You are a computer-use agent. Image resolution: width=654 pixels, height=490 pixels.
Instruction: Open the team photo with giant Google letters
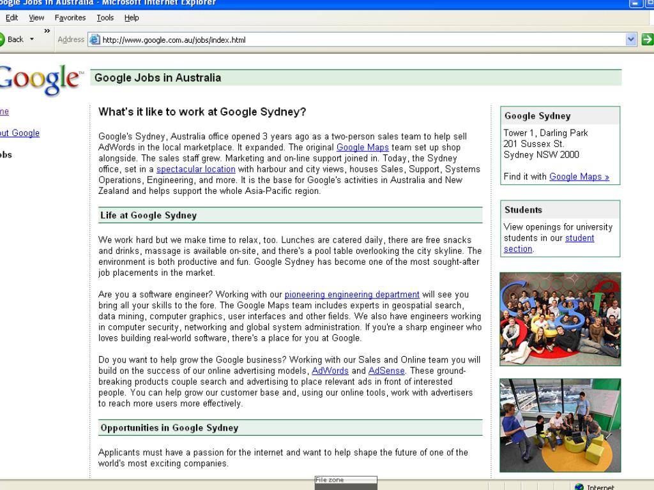[560, 319]
